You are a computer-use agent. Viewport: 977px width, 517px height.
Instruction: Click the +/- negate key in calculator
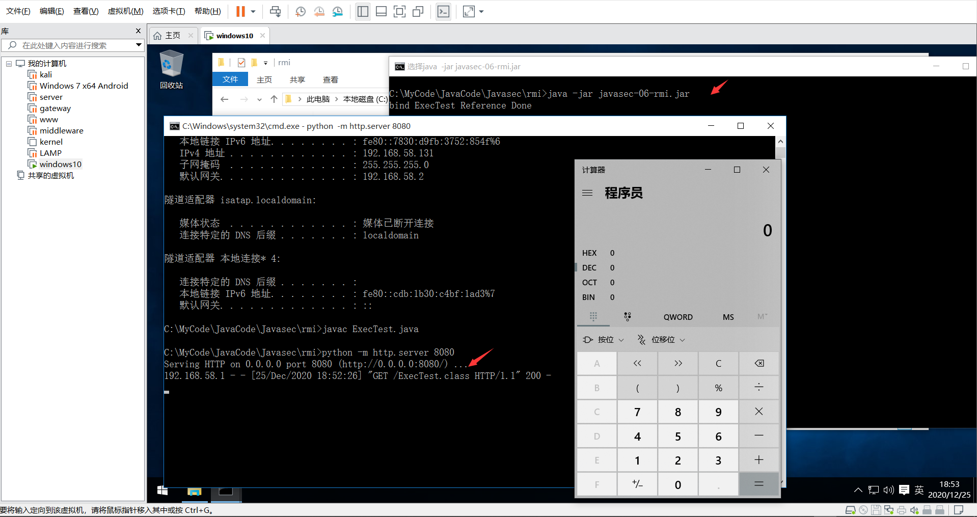tap(637, 484)
